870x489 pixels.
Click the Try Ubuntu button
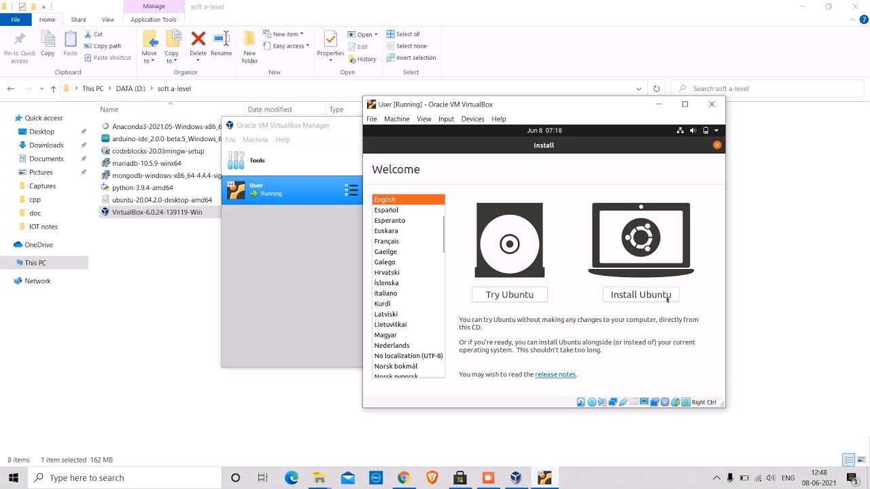[510, 294]
